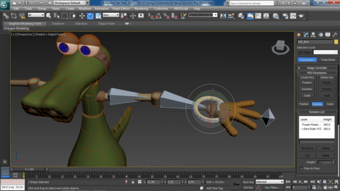Open the MAXScript menu

coord(181,8)
